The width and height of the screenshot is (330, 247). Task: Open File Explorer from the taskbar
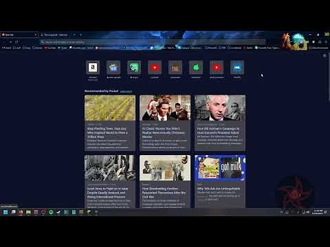[x=28, y=212]
